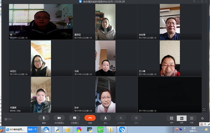Click the name label 徐亚红
Viewport: 210px width, 133px height.
[13, 71]
